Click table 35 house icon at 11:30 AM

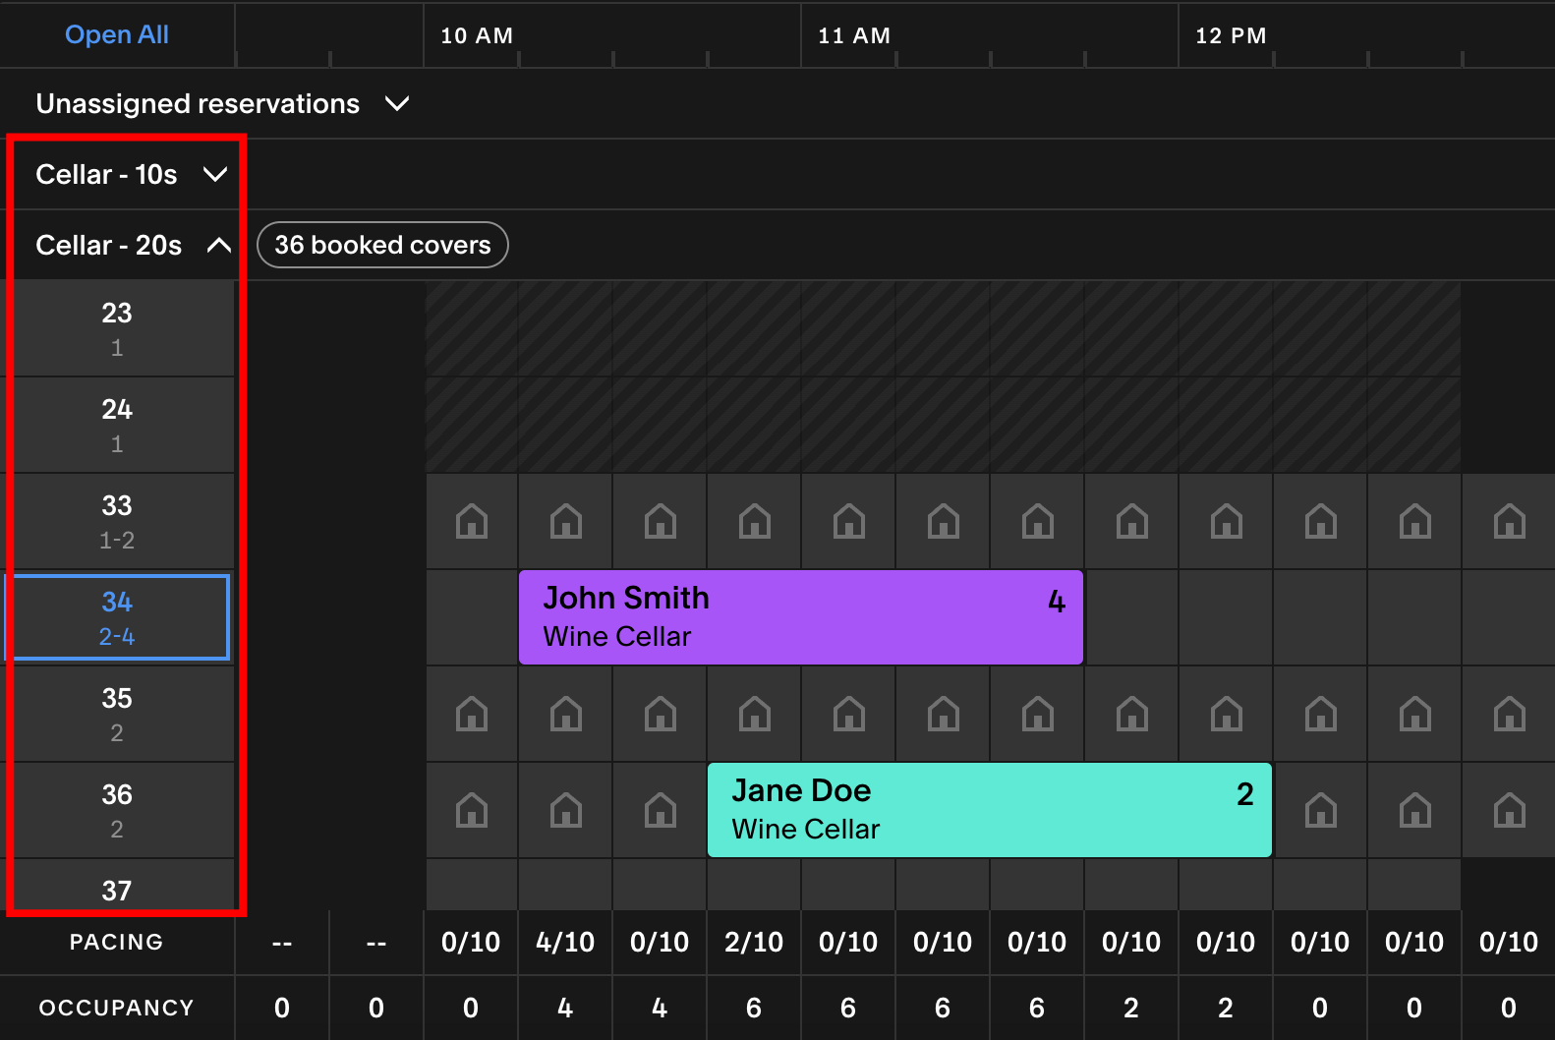coord(1038,714)
